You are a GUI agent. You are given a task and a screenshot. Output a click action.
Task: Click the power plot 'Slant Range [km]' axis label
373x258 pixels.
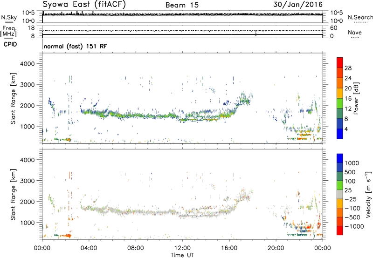[x=13, y=98]
